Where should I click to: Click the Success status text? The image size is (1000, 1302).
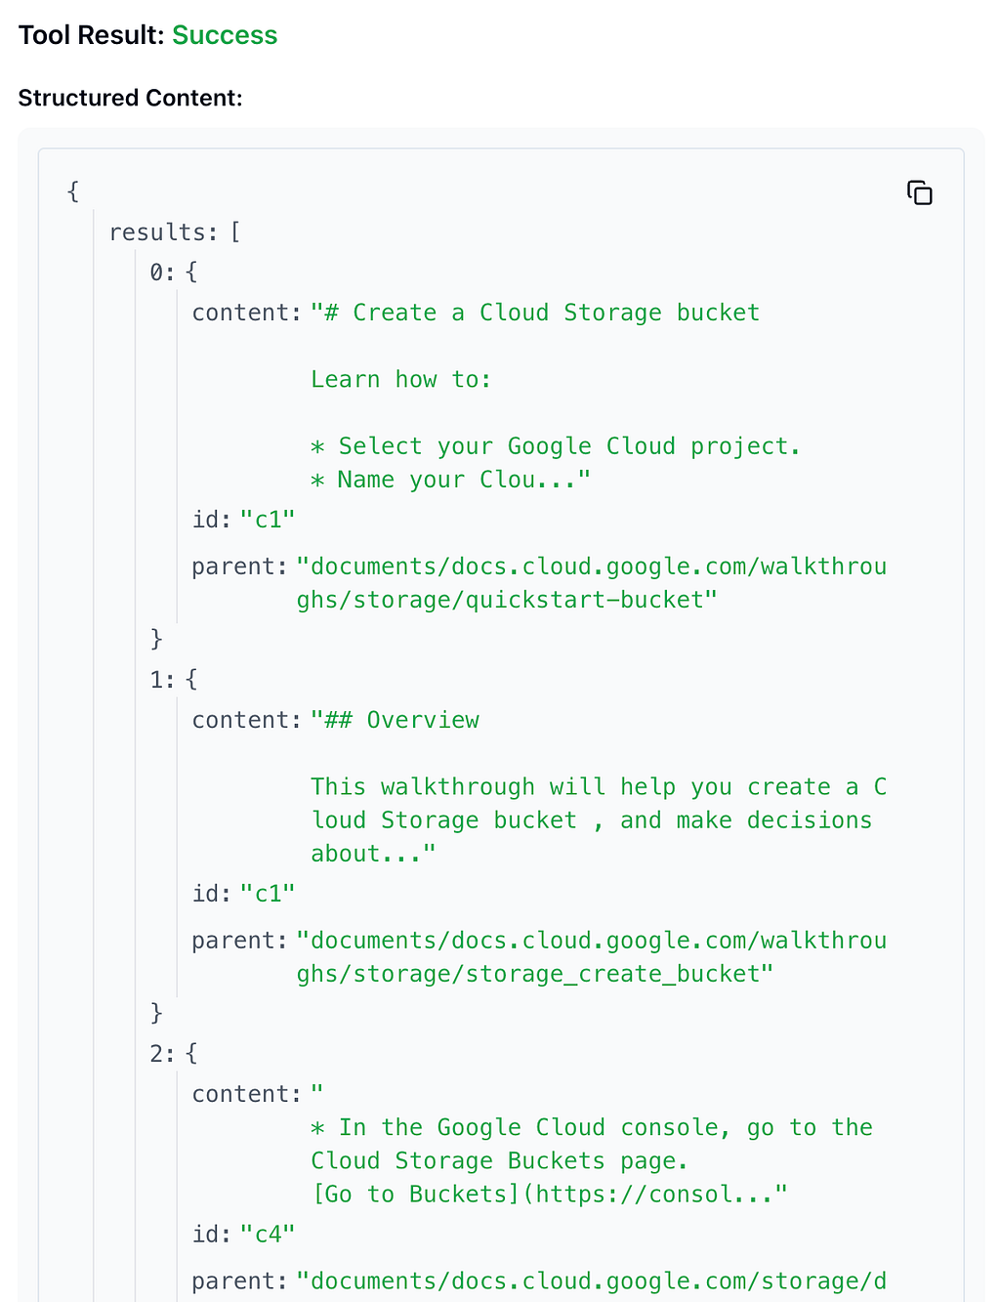point(225,35)
